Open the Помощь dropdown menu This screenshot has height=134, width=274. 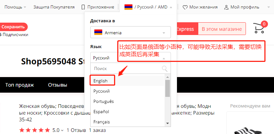[x=15, y=7]
